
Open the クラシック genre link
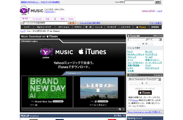(132, 57)
